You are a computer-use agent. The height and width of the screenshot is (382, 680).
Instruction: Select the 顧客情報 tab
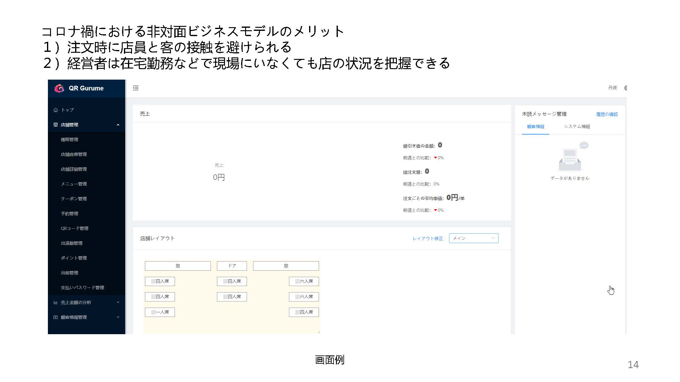click(535, 127)
